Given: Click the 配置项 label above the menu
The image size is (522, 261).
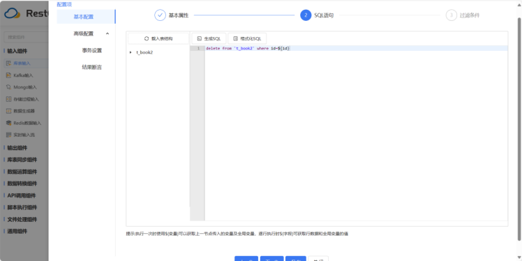Looking at the screenshot, I should [64, 5].
